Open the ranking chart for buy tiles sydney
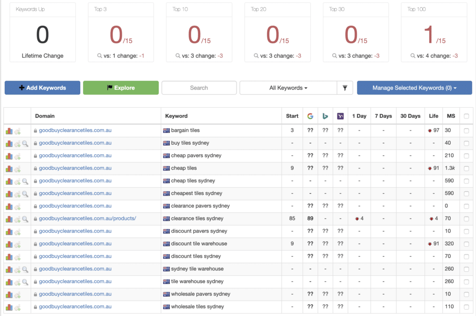Viewport: 476px width, 316px height. click(x=9, y=144)
